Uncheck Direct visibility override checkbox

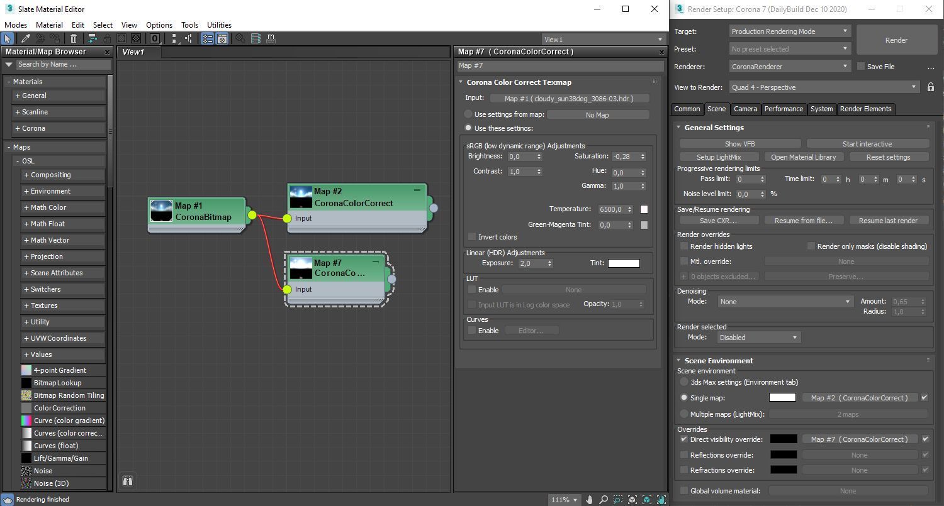coord(684,439)
